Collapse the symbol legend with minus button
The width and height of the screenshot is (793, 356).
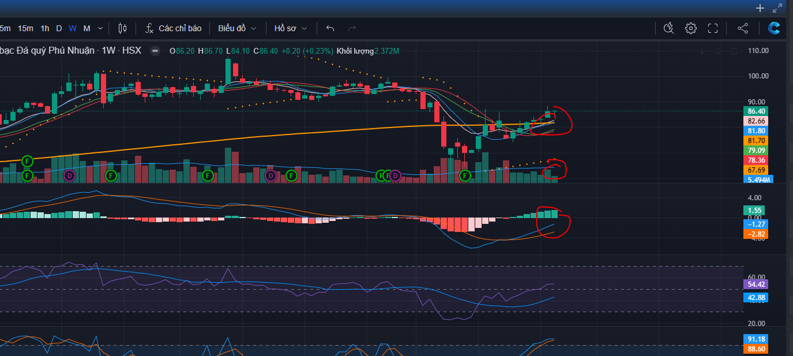coord(155,51)
